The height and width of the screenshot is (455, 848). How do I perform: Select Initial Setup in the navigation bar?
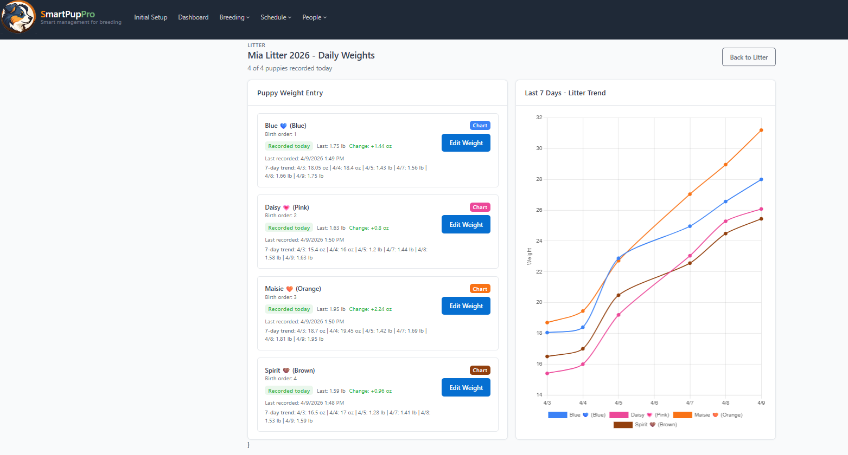(x=150, y=17)
